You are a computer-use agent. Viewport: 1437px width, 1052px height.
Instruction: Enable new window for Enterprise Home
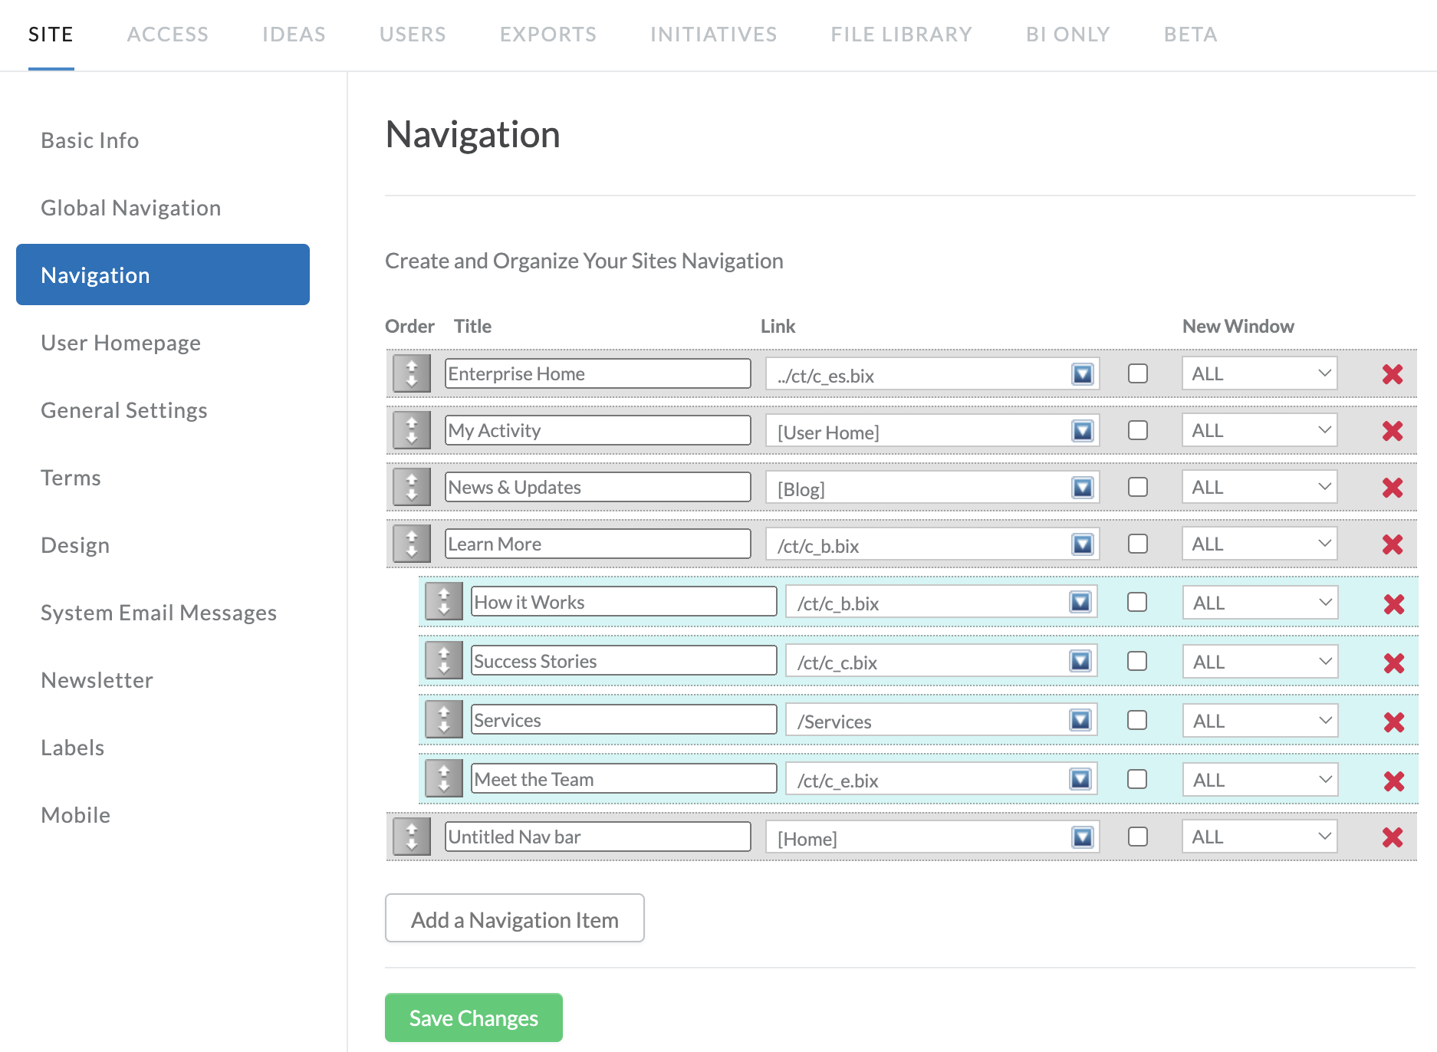click(x=1138, y=373)
